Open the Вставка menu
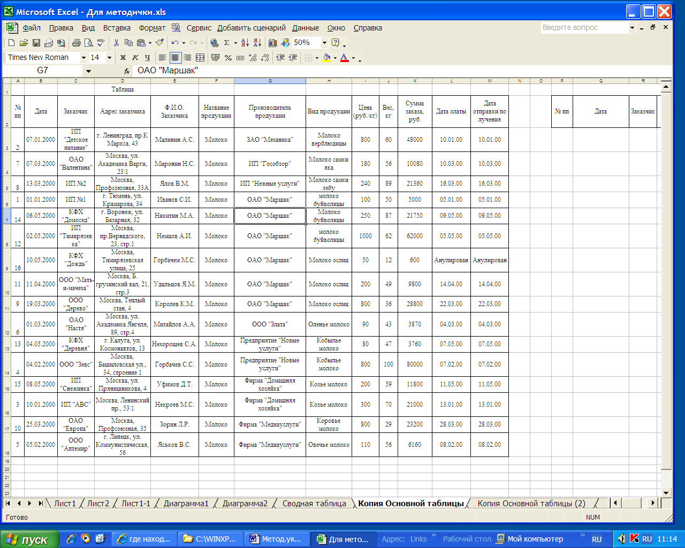The image size is (685, 548). (117, 28)
